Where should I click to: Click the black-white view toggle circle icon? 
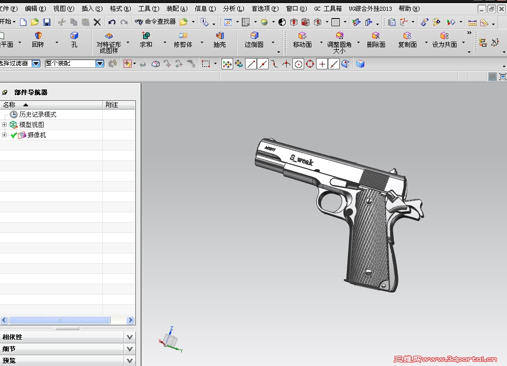282,22
